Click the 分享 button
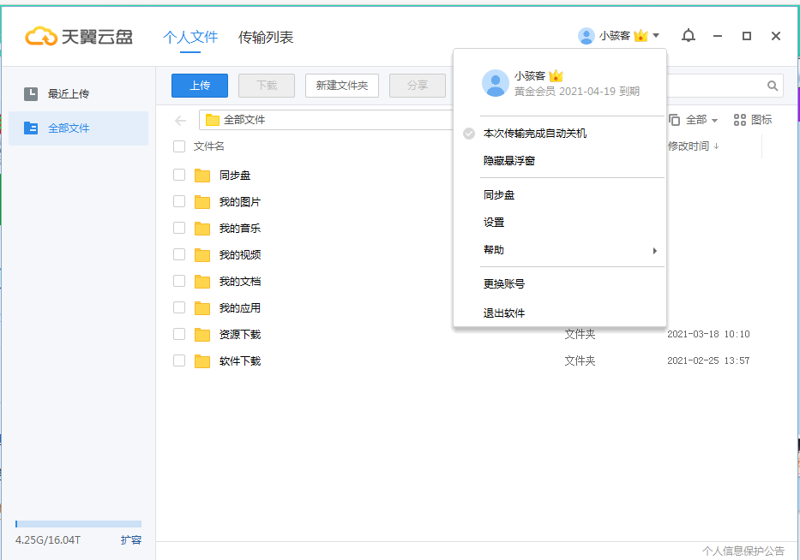This screenshot has height=560, width=800. (x=418, y=86)
